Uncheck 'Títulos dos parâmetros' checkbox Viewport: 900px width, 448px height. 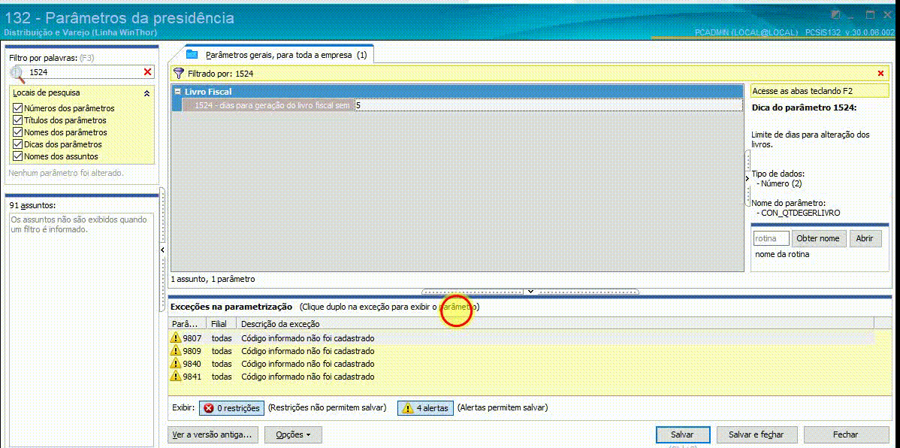17,120
